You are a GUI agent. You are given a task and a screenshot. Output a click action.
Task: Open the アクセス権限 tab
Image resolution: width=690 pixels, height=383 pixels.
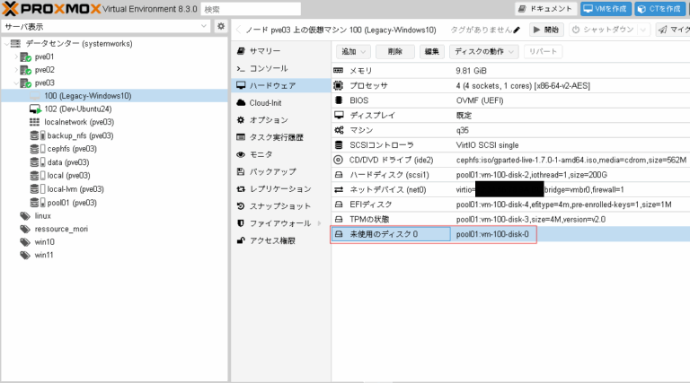280,240
